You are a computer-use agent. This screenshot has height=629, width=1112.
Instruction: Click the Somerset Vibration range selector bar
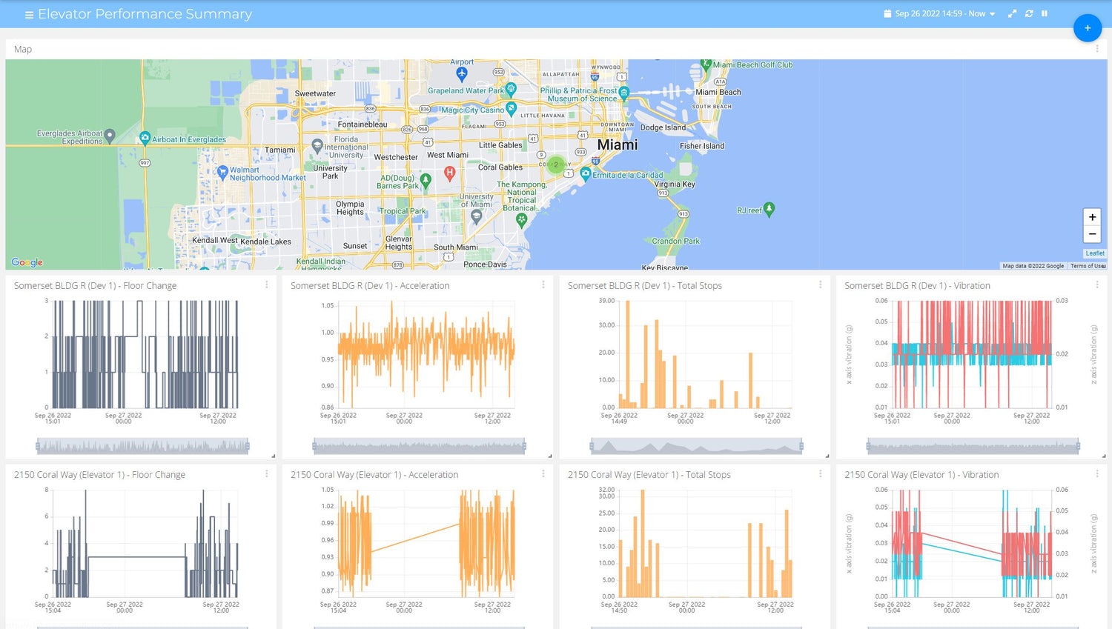[x=973, y=446]
